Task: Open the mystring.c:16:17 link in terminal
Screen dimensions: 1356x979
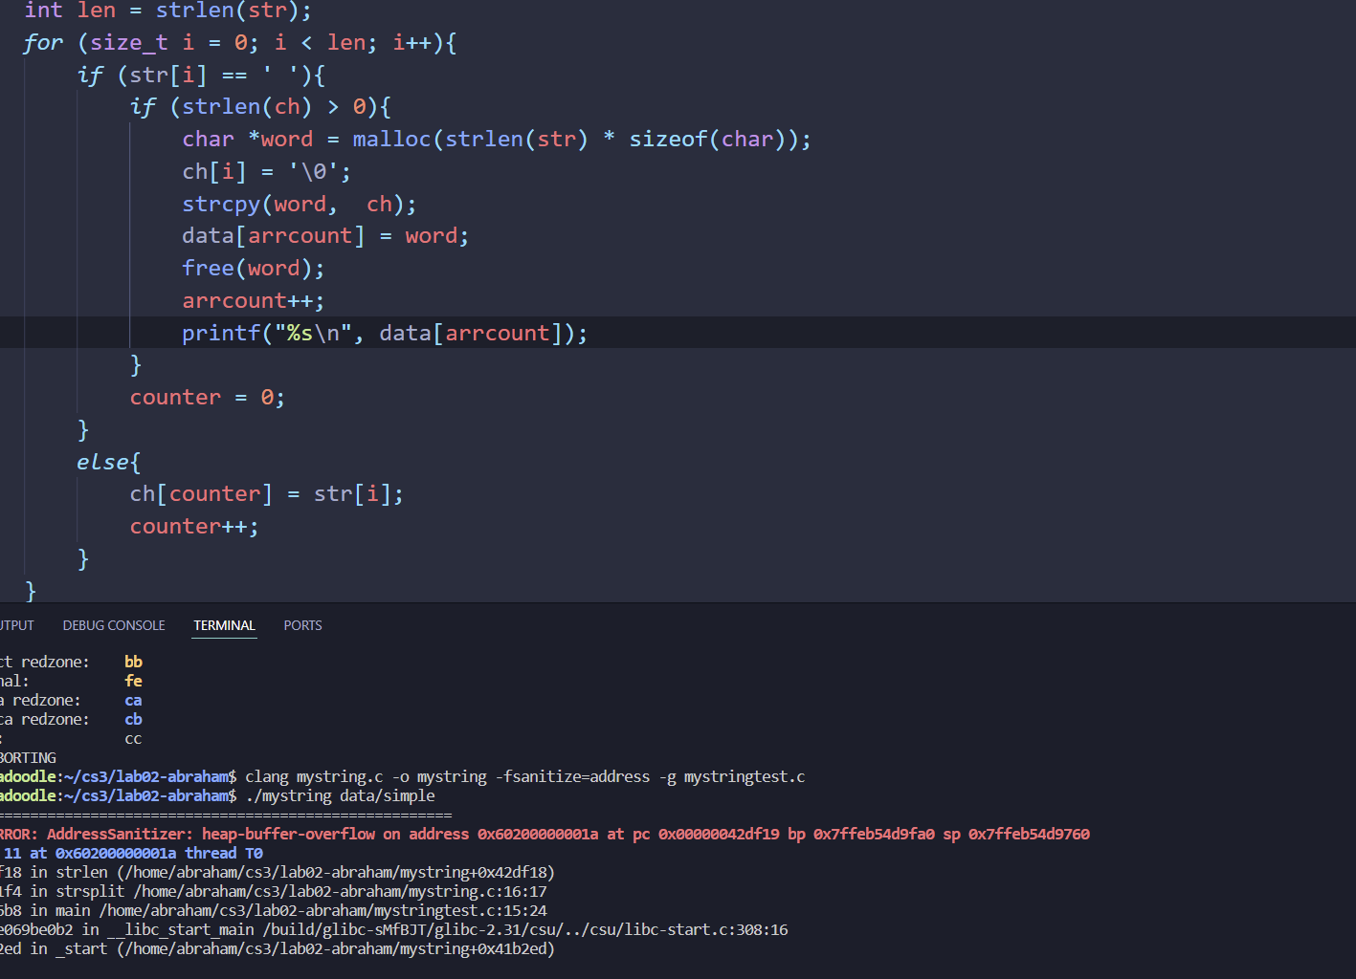Action: pyautogui.click(x=340, y=891)
